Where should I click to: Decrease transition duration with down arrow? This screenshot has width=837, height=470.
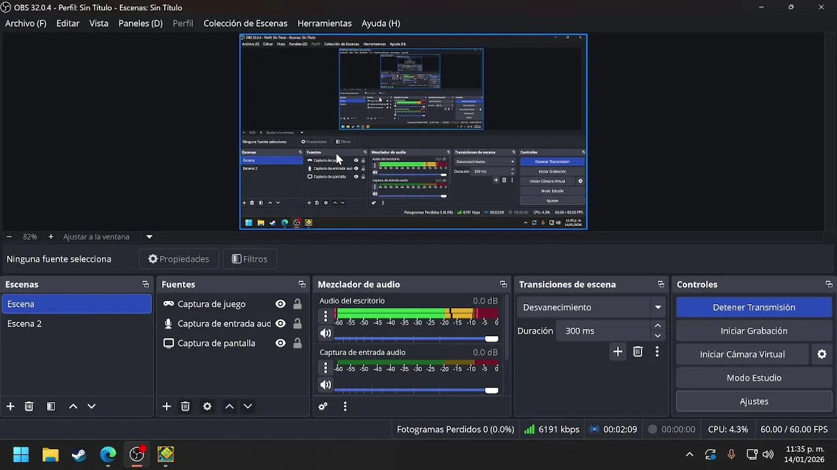tap(658, 336)
